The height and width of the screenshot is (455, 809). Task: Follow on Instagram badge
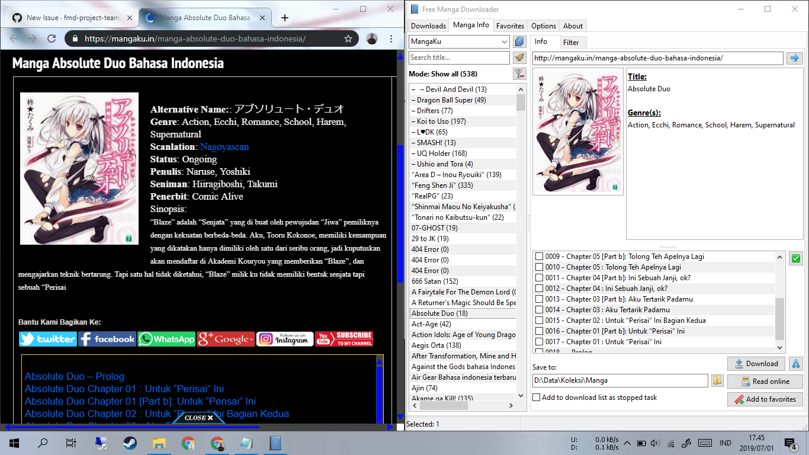pos(285,339)
